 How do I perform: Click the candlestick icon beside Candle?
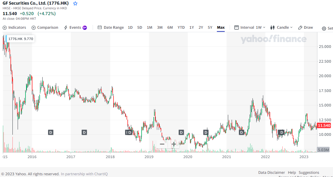pos(272,28)
